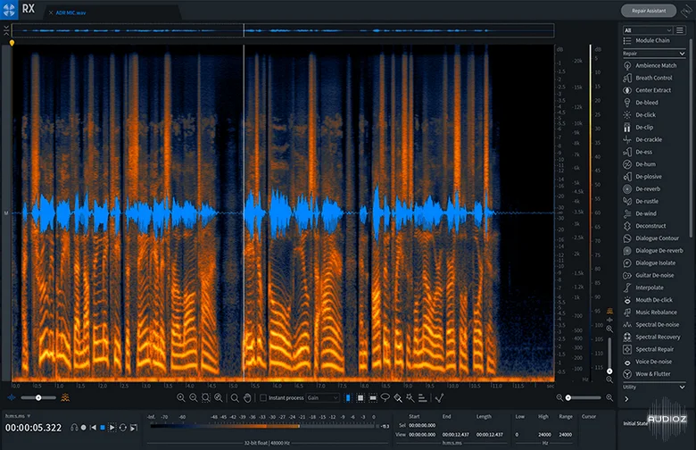Open the Mouth De-click module
696x450 pixels.
[648, 300]
